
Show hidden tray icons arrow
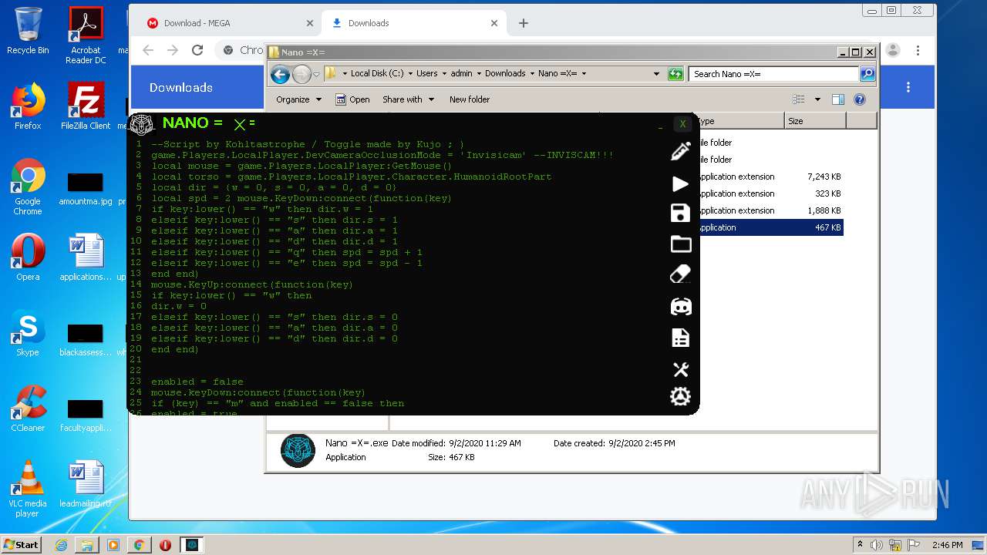[860, 545]
